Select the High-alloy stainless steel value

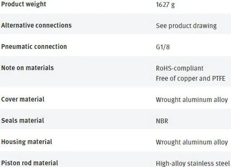192,163
